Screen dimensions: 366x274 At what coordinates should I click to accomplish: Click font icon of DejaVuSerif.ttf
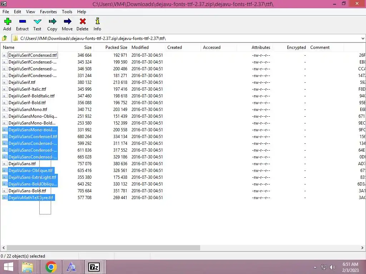click(4, 82)
